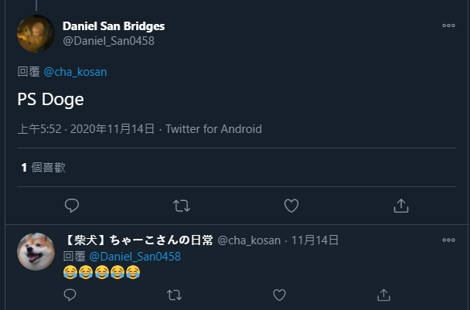View the 1 個喜歡 likes list
Viewport: 470px width, 310px height.
coord(43,167)
